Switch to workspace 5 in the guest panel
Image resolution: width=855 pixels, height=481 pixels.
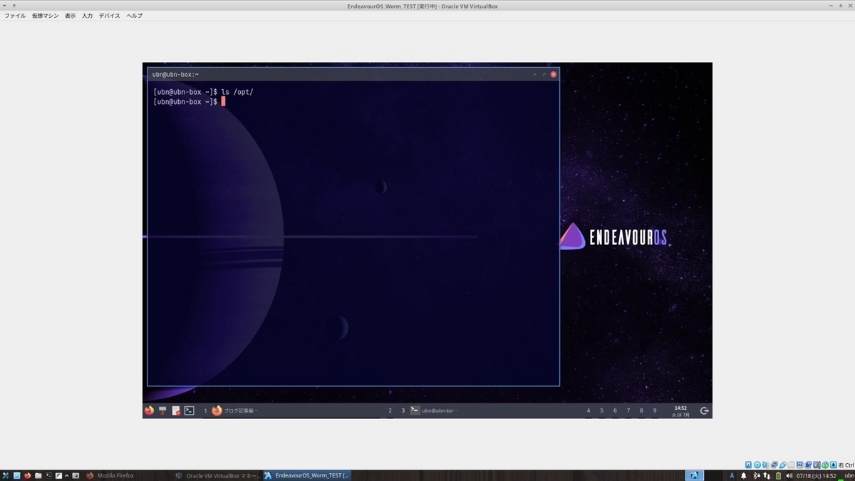[x=602, y=410]
